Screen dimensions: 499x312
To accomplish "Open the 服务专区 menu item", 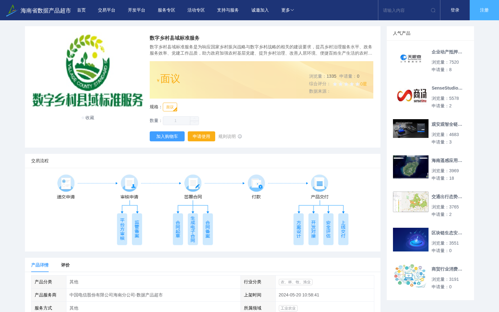I will (167, 10).
